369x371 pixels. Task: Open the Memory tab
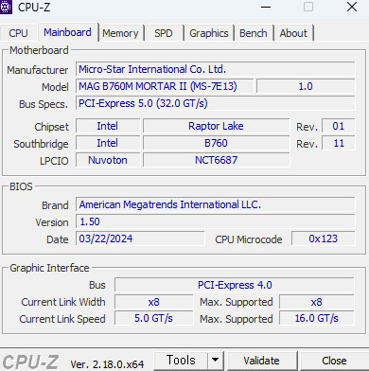[x=120, y=33]
